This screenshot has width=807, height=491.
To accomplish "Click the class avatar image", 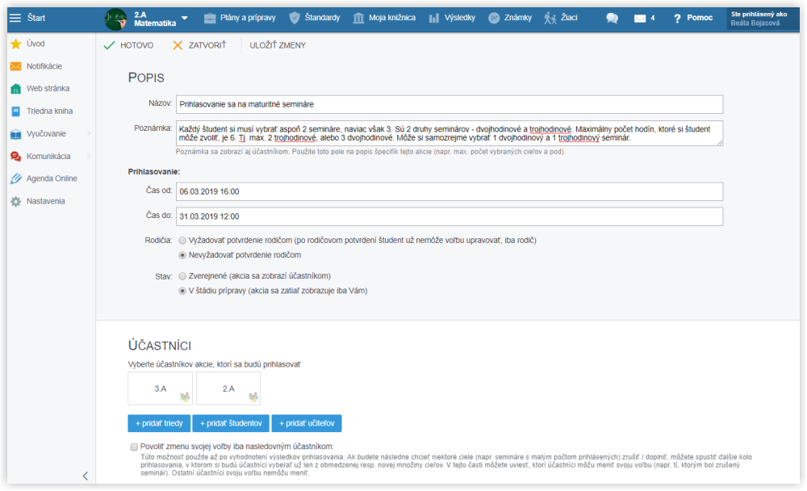I will 115,19.
